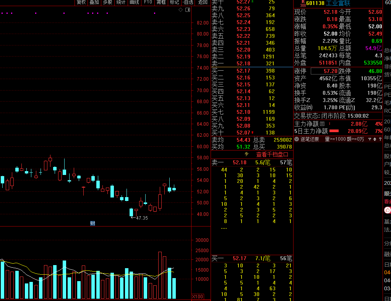Open the 复权 toolbar button
The width and height of the screenshot is (391, 301).
pos(81,2)
